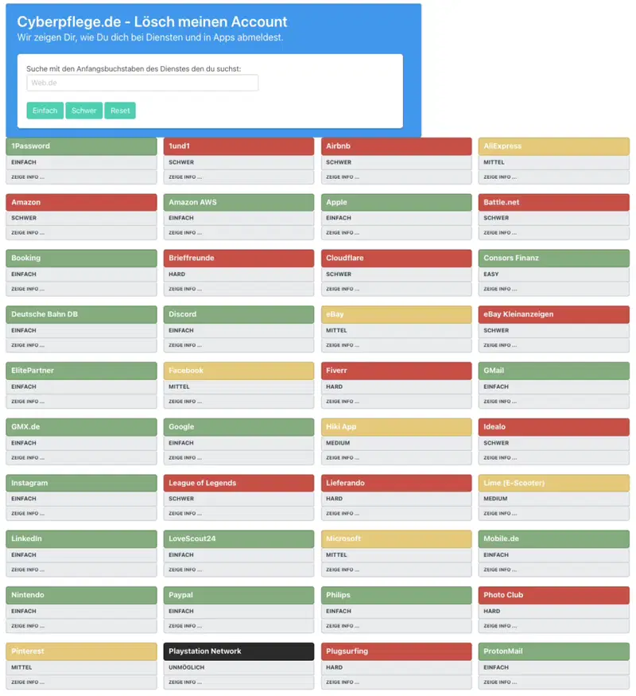Image resolution: width=636 pixels, height=696 pixels.
Task: Expand Zeige Info under Apple
Action: 396,233
